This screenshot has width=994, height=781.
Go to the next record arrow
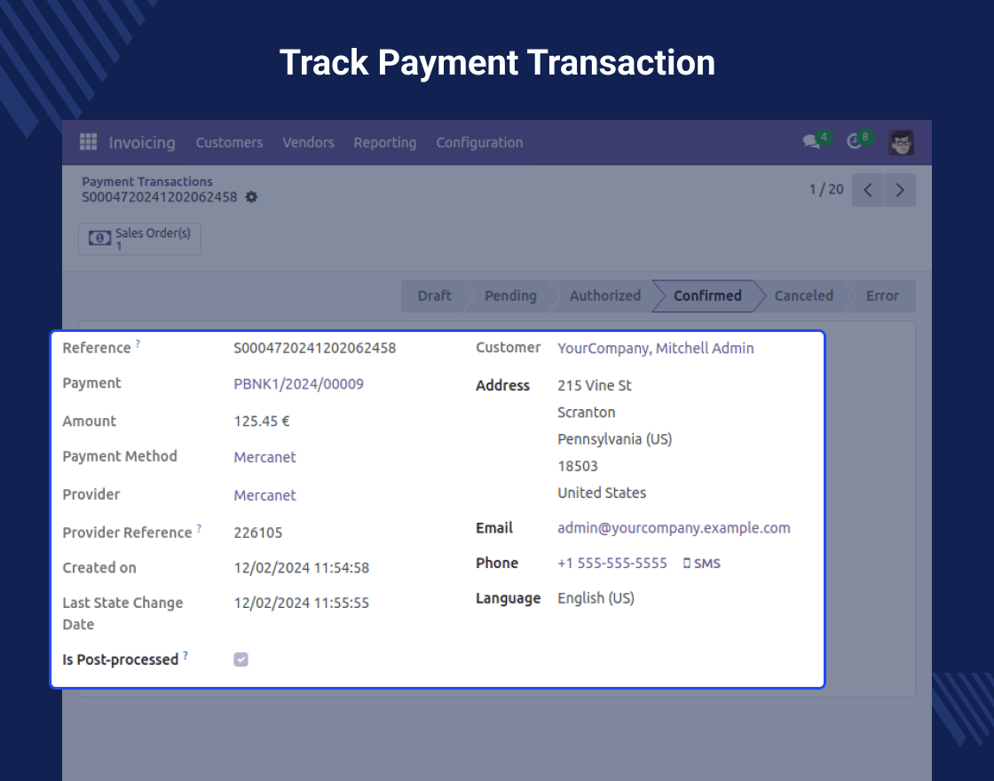click(x=900, y=190)
